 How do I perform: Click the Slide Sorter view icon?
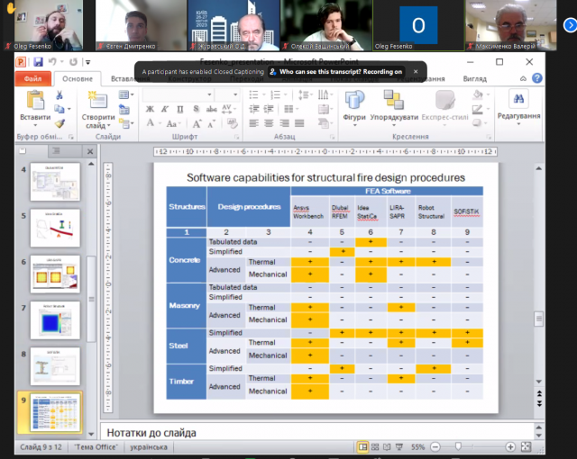[375, 447]
